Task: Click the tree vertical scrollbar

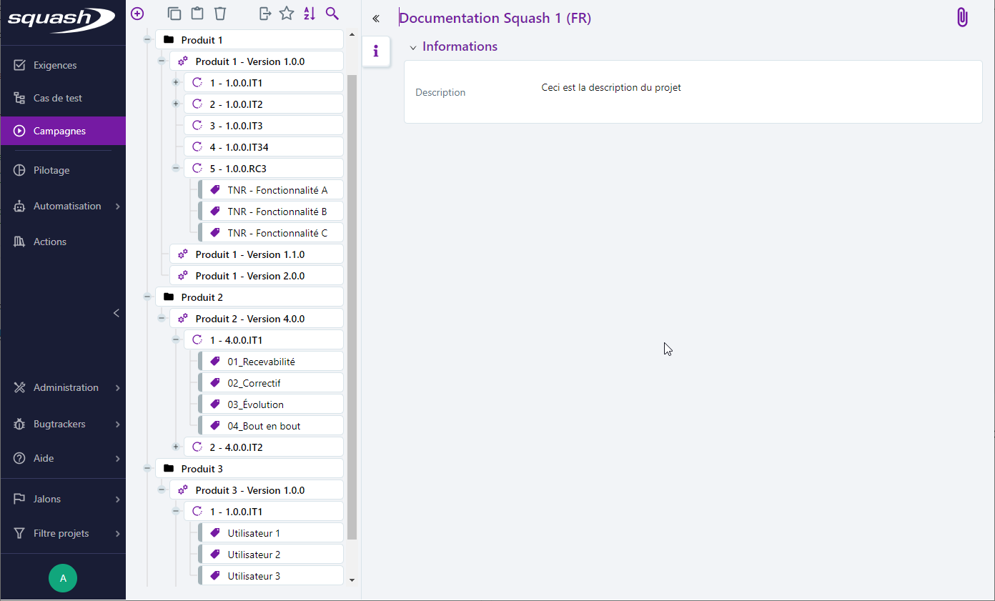Action: pos(352,307)
